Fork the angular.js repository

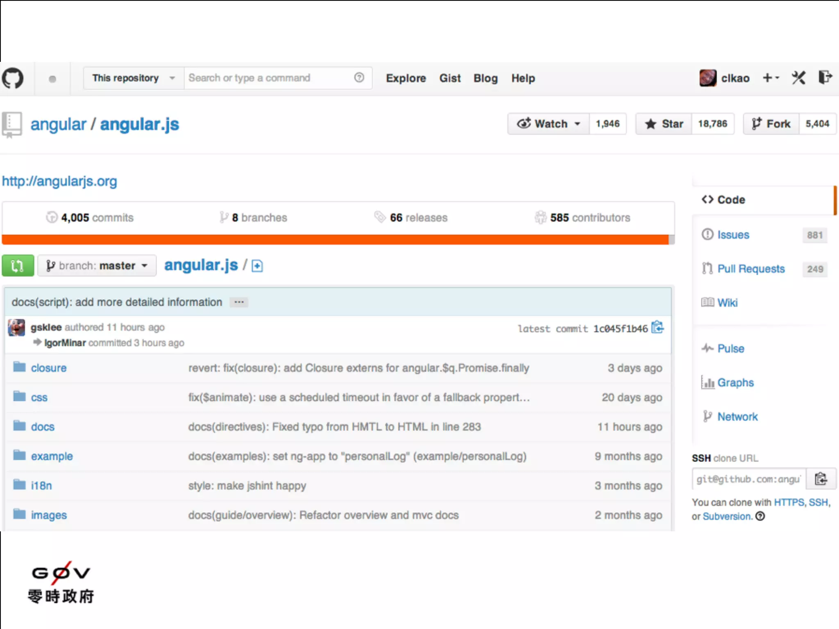coord(771,124)
